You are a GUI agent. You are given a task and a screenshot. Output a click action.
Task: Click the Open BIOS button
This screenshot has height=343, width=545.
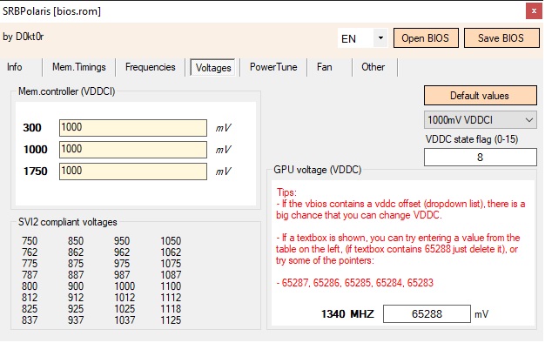point(426,38)
